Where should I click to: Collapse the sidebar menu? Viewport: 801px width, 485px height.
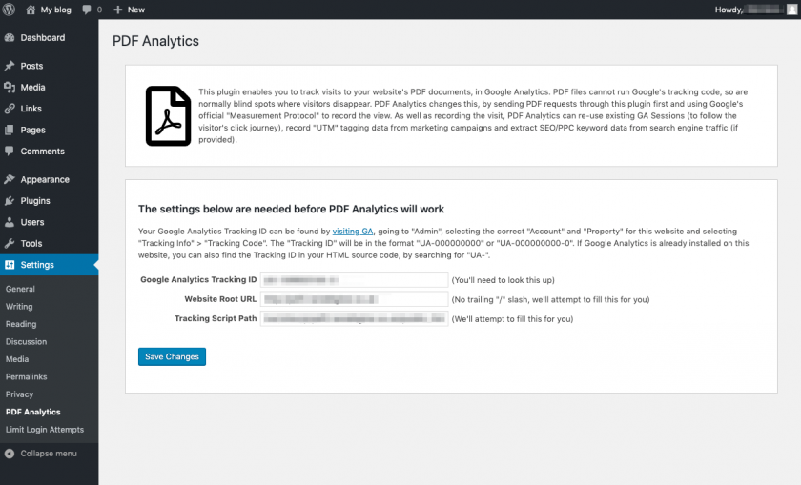pyautogui.click(x=48, y=454)
